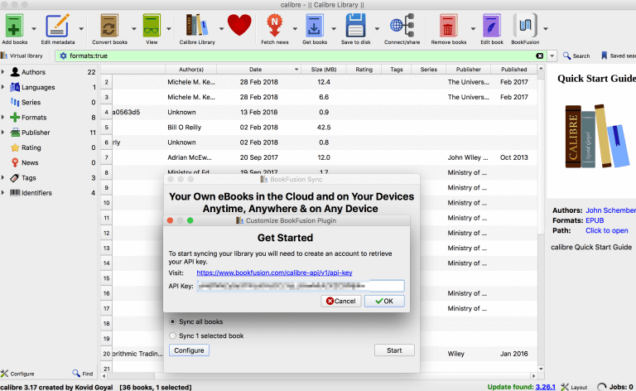Click the Cancel button in the dialog
636x391 pixels.
pyautogui.click(x=340, y=301)
